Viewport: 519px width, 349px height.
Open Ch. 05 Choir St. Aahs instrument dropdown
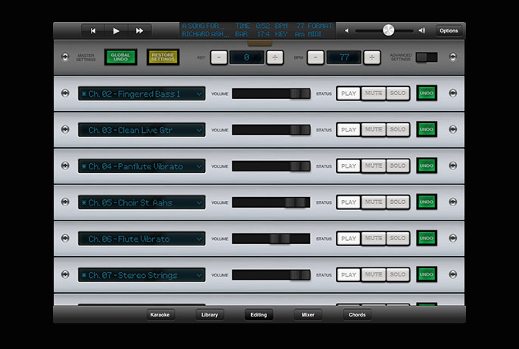pos(141,202)
